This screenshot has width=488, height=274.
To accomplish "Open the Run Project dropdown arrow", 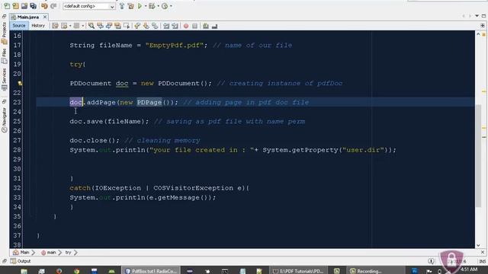I will (x=146, y=6).
